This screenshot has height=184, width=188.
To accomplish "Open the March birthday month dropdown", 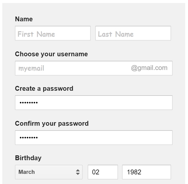I will coord(45,172).
